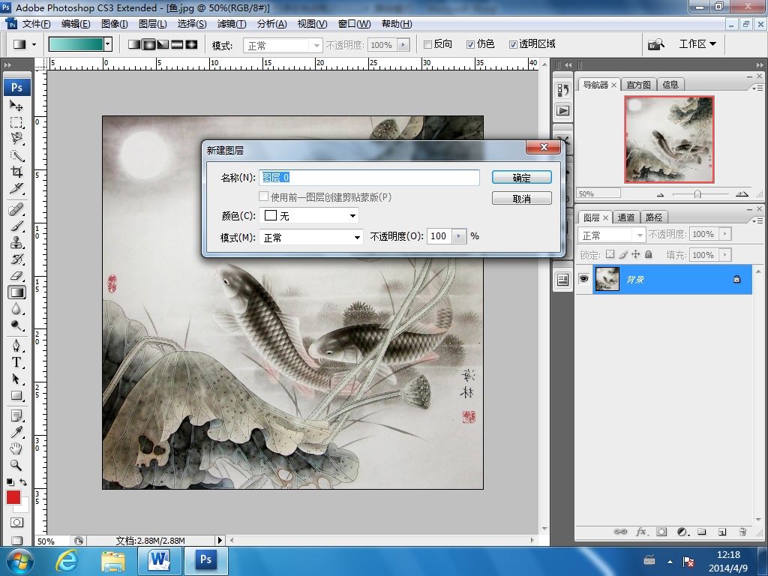The height and width of the screenshot is (576, 768).
Task: Select the Slice tool
Action: click(16, 188)
